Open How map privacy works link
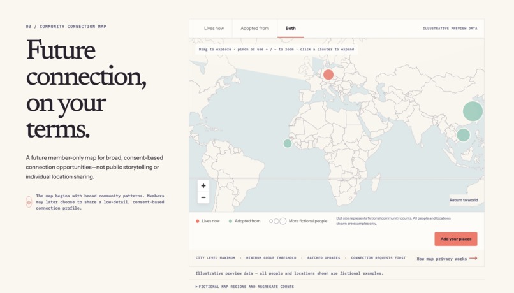The height and width of the screenshot is (293, 514). tap(447, 259)
